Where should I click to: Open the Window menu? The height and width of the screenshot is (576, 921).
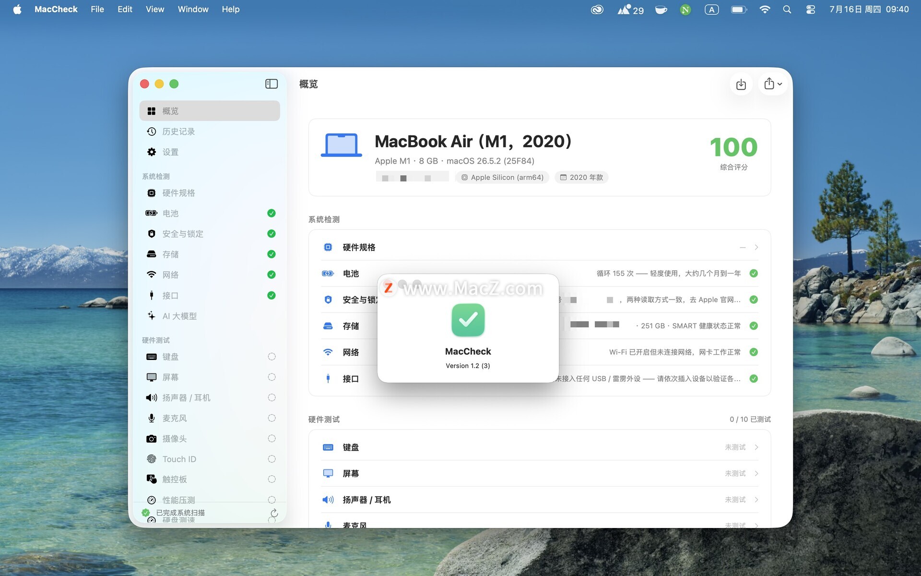pyautogui.click(x=193, y=9)
